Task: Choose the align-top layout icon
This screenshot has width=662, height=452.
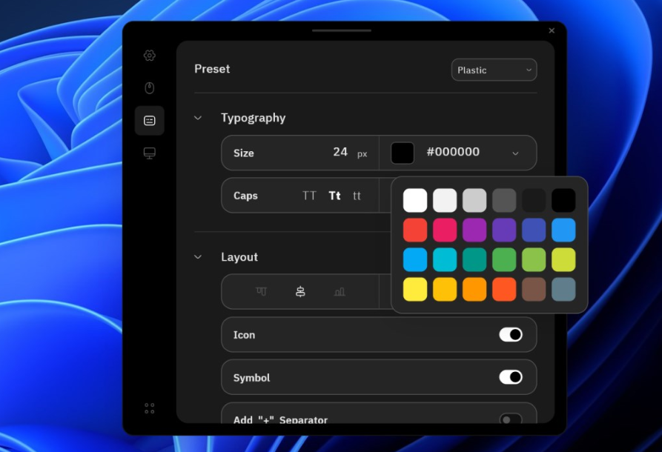Action: click(262, 292)
